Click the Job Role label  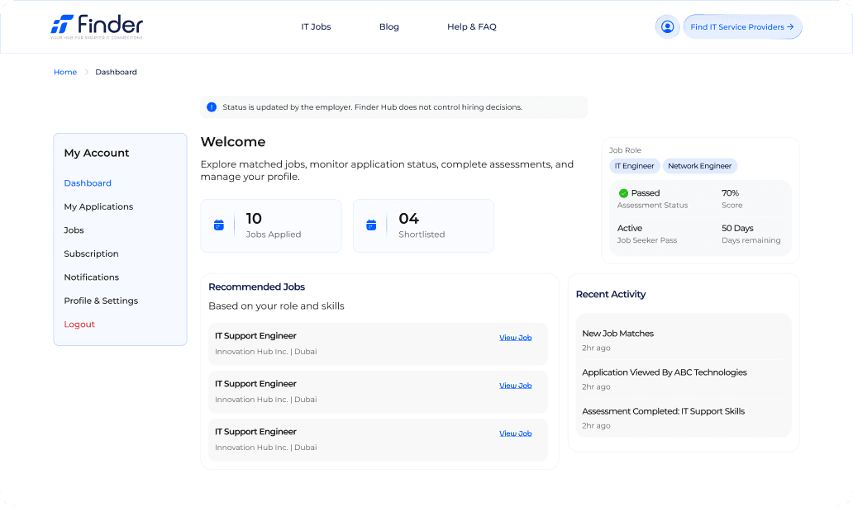tap(625, 150)
